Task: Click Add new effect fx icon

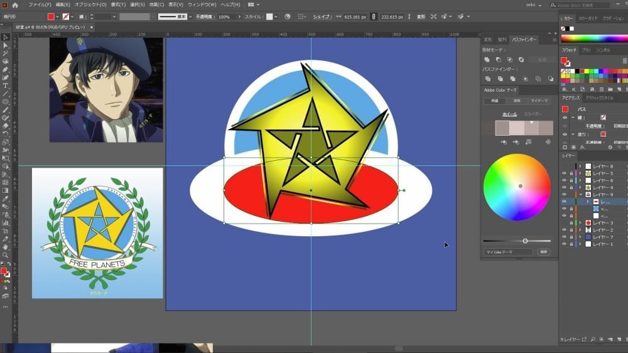Action: coord(582,148)
